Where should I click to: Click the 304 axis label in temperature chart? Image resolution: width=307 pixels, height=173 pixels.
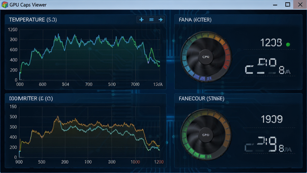click(65, 84)
